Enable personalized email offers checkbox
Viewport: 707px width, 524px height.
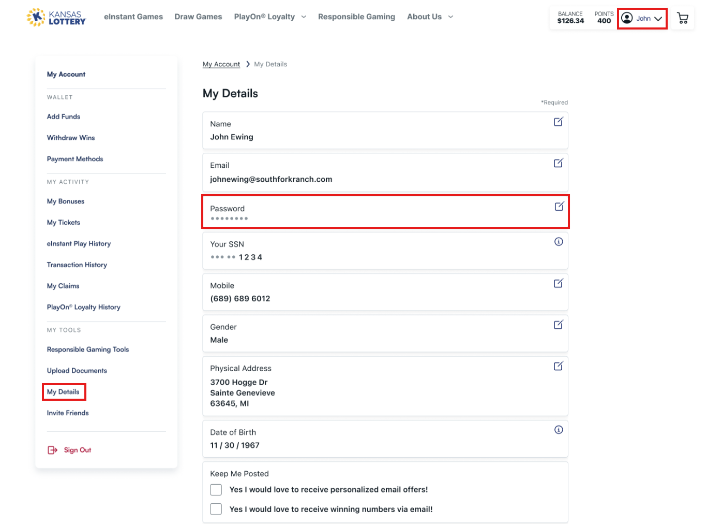216,490
